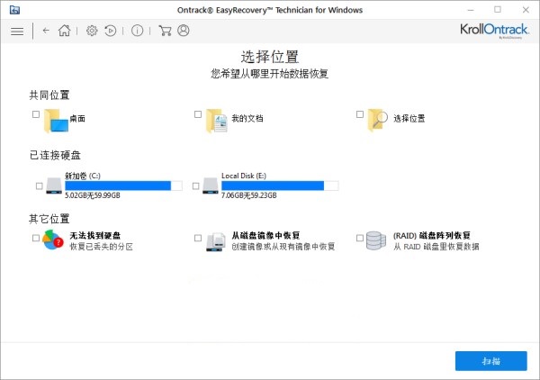Click the app icon in title bar

[14, 10]
